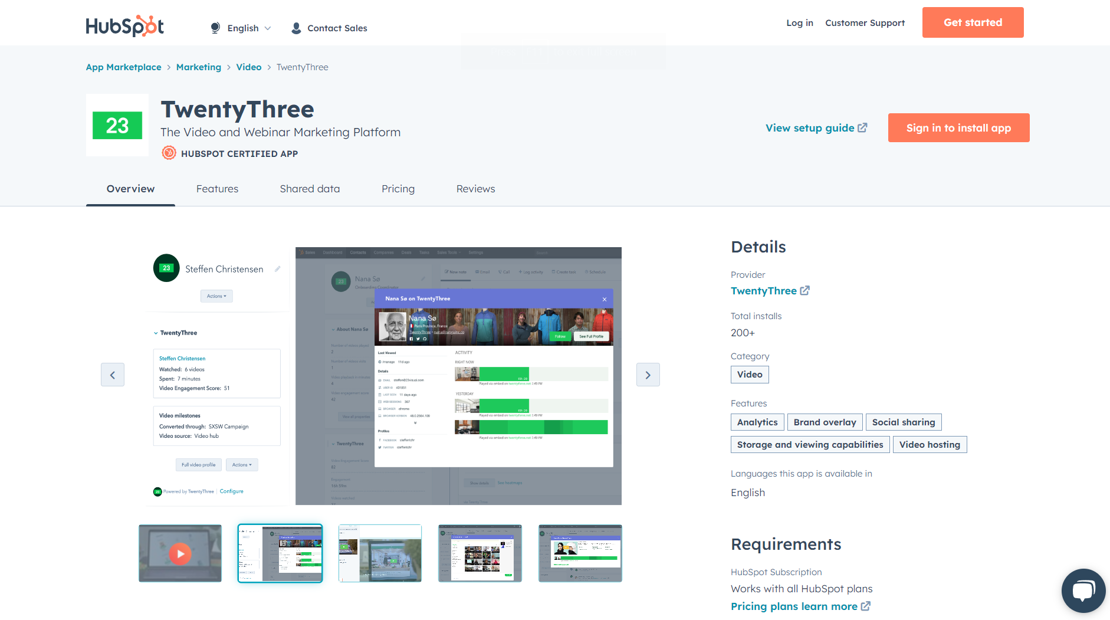Image resolution: width=1110 pixels, height=620 pixels.
Task: Select the third carousel thumbnail
Action: [x=380, y=553]
